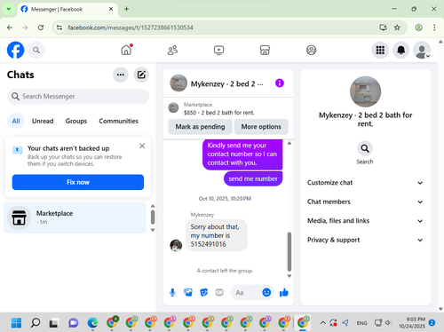
Task: Expand the Customize chat section
Action: [365, 183]
